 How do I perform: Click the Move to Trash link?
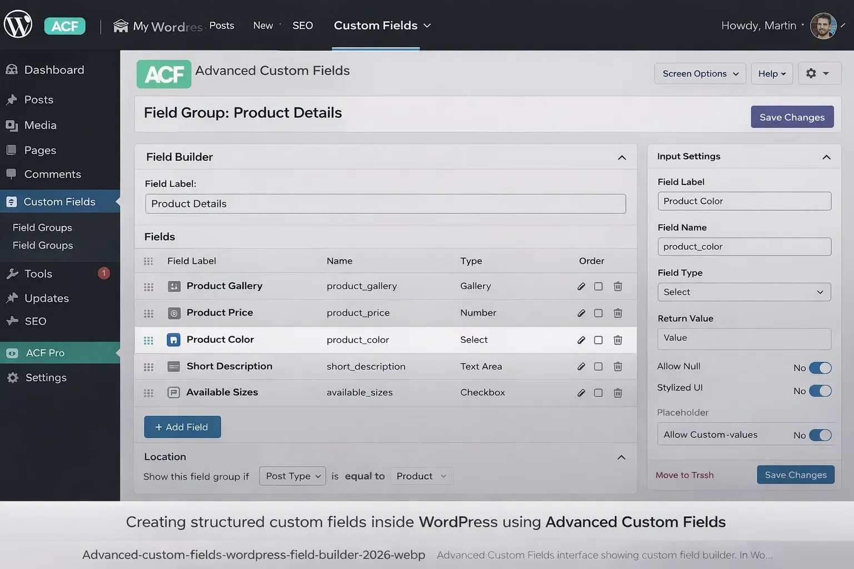point(684,475)
